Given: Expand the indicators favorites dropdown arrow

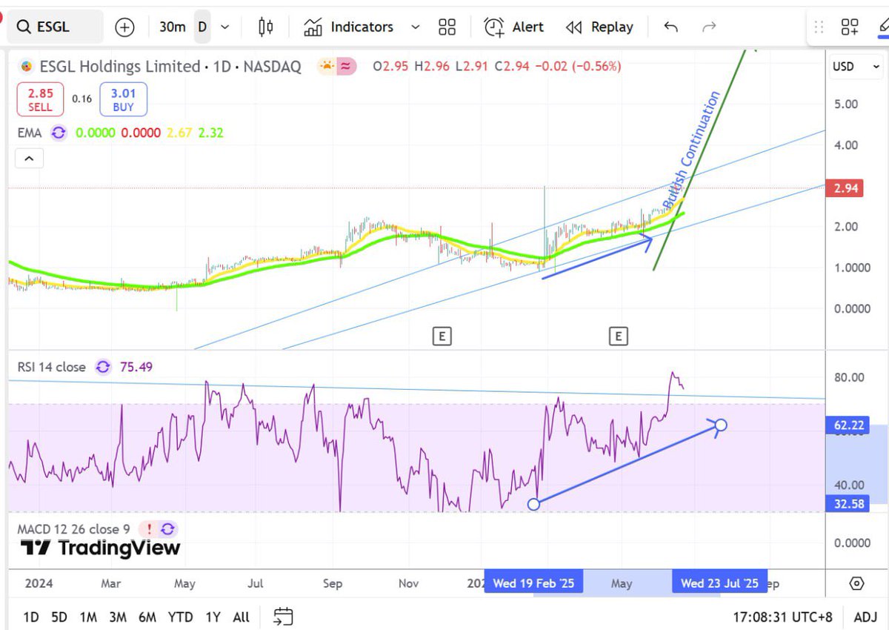Looking at the screenshot, I should click(415, 27).
